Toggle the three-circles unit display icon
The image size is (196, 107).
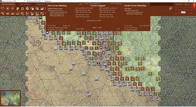pyautogui.click(x=18, y=9)
